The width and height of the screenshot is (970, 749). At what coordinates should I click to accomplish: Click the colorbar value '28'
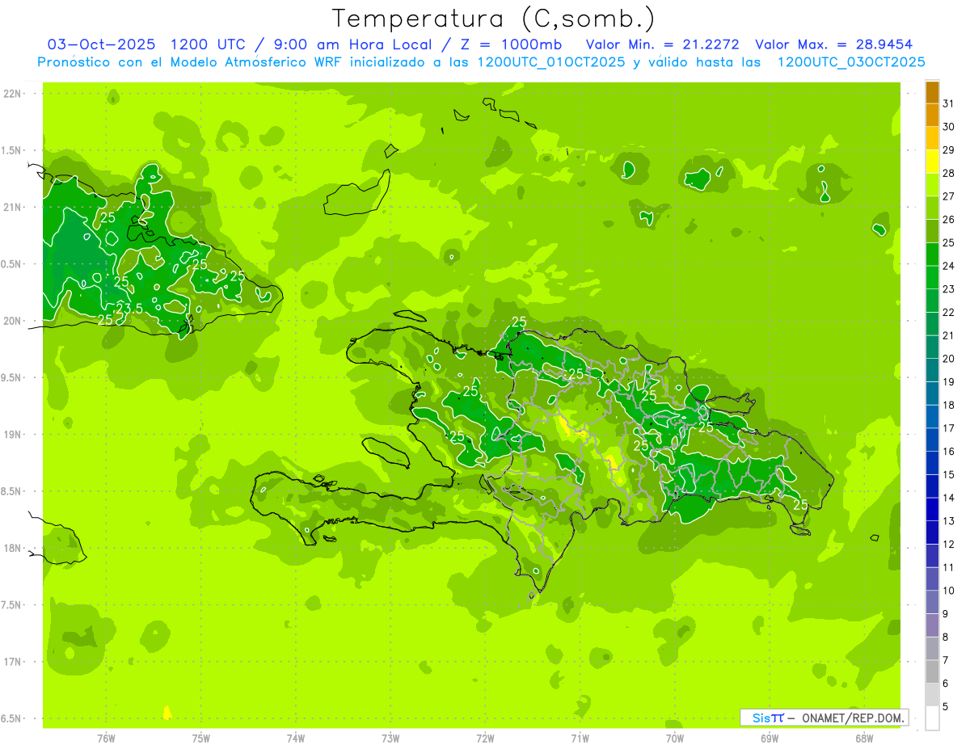tap(948, 173)
